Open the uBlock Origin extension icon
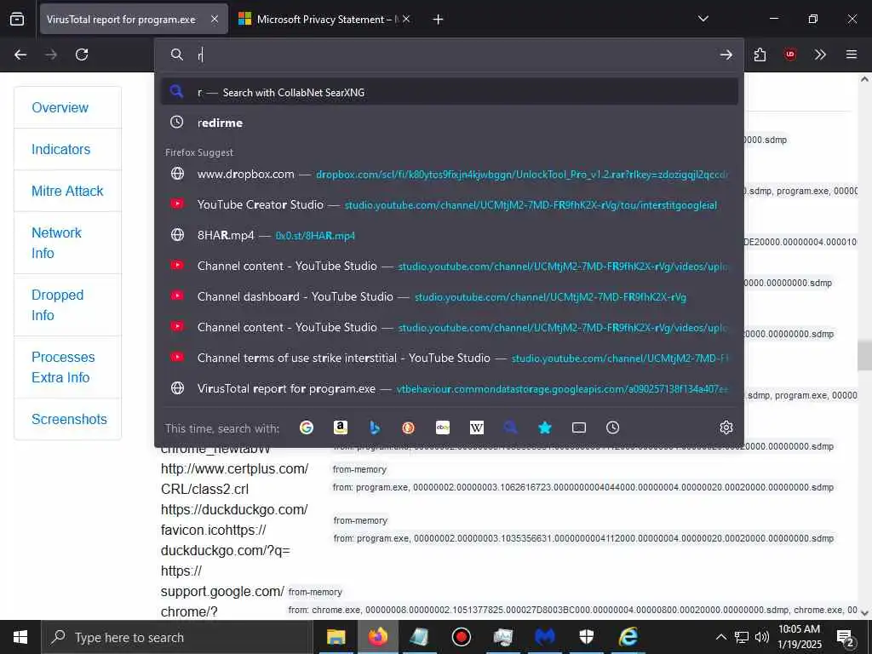872x654 pixels. 789,54
